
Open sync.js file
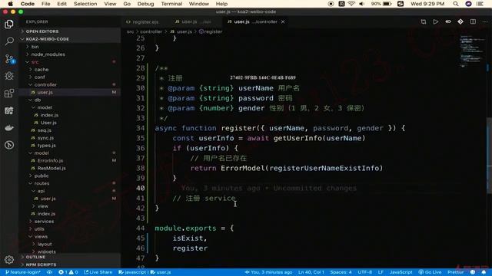[x=45, y=138]
